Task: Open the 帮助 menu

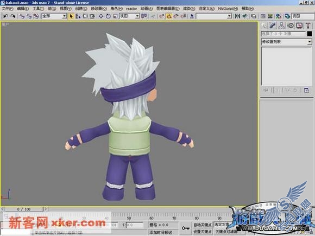Action: (x=248, y=9)
